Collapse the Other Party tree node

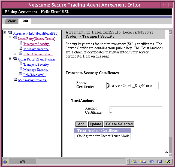[10, 59]
